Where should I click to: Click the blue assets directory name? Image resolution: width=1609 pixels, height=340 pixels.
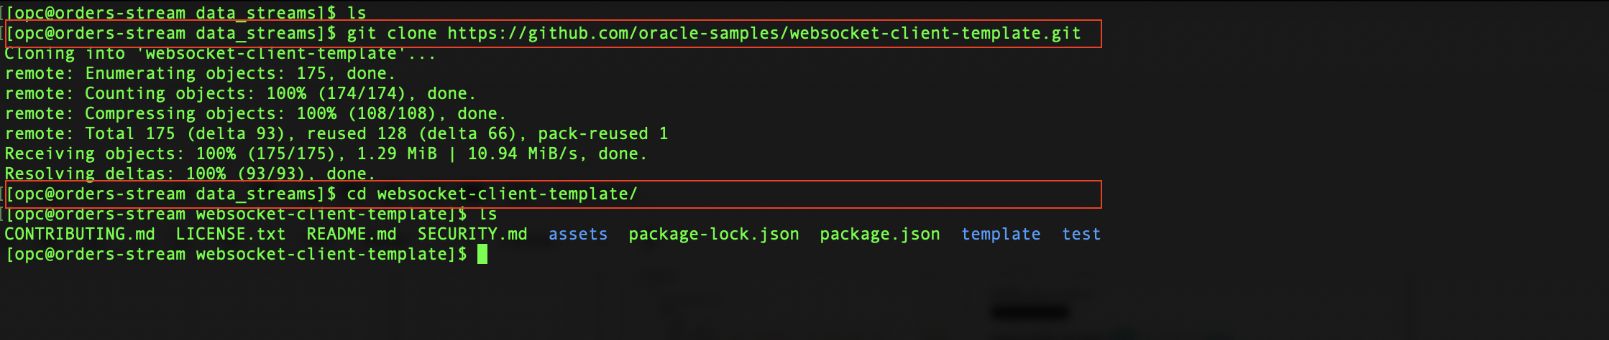(578, 235)
